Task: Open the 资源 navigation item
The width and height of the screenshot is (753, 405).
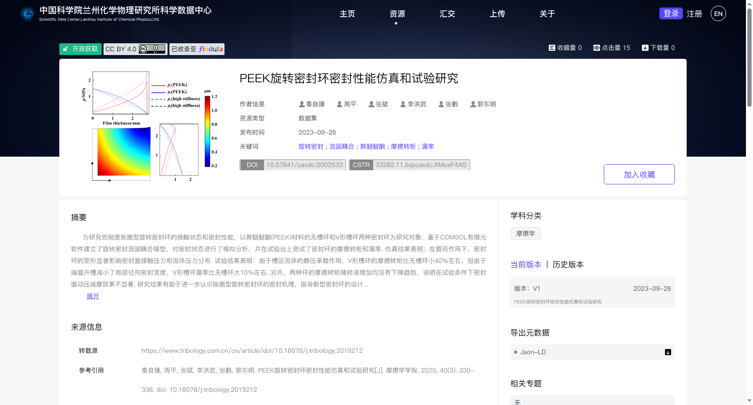Action: [397, 14]
